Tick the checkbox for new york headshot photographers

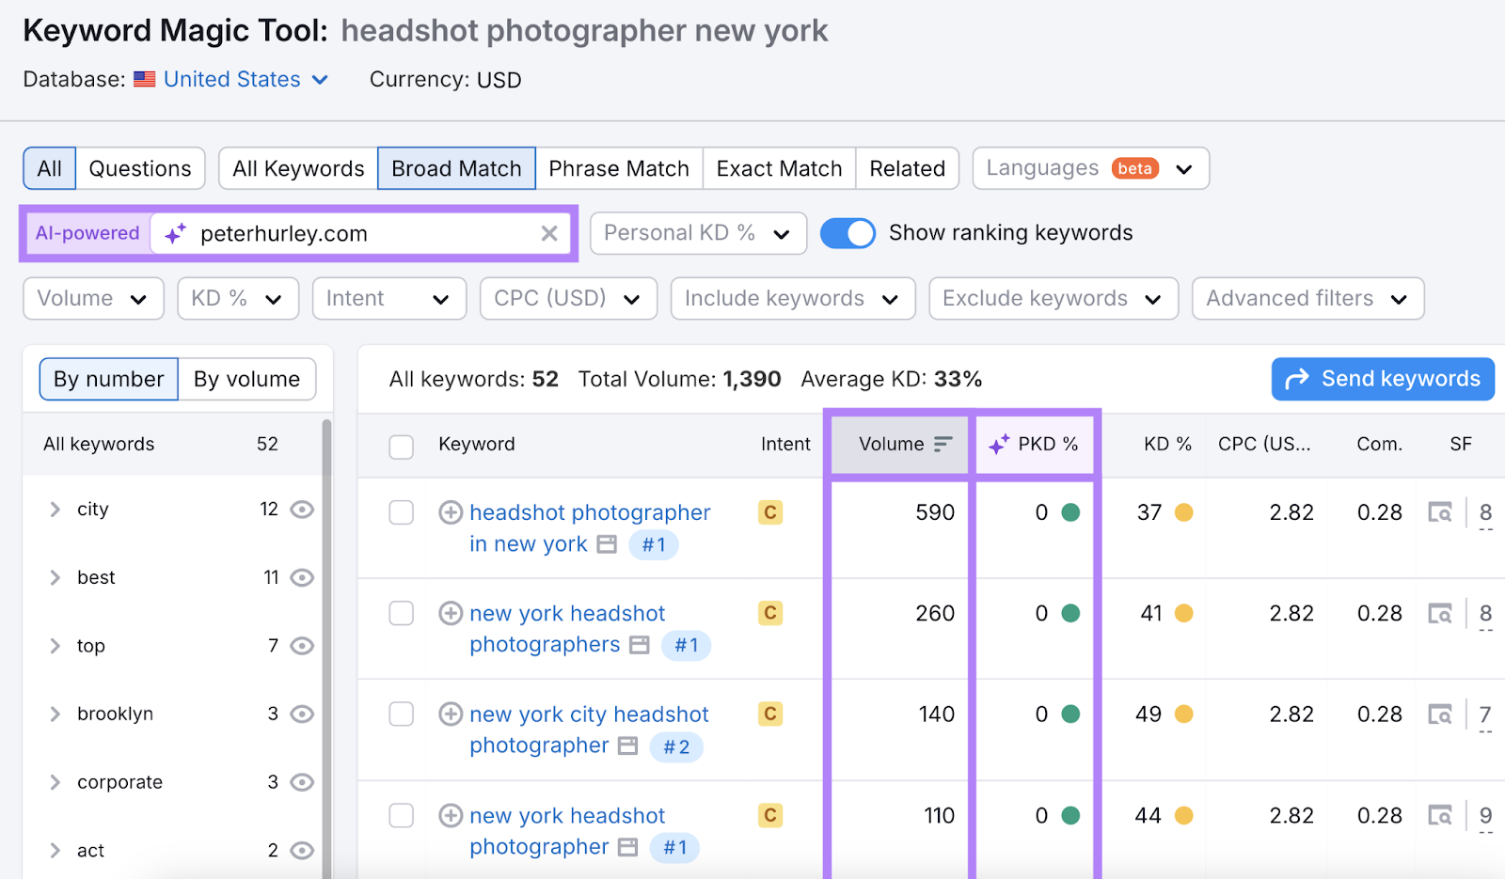pyautogui.click(x=402, y=614)
